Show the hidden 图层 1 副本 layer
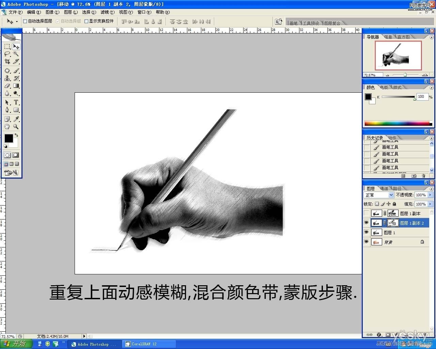This screenshot has height=349, width=436. (x=367, y=213)
